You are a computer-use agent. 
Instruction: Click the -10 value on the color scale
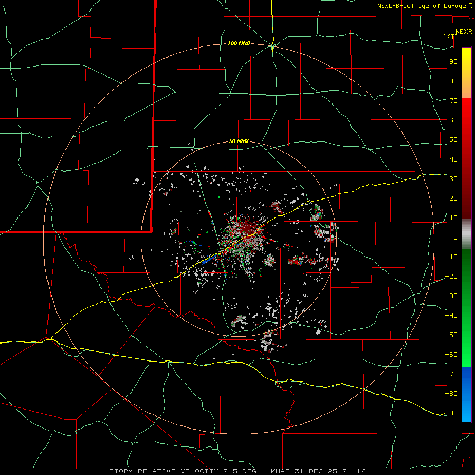451,257
